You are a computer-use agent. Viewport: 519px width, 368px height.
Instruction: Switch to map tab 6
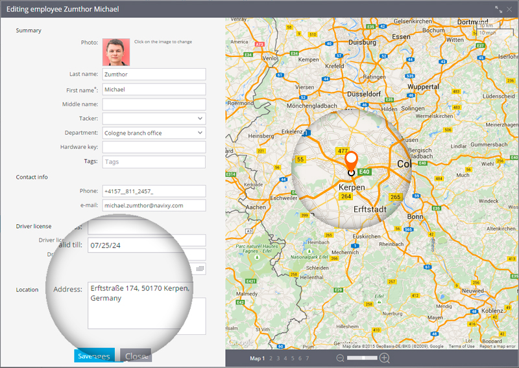300,358
